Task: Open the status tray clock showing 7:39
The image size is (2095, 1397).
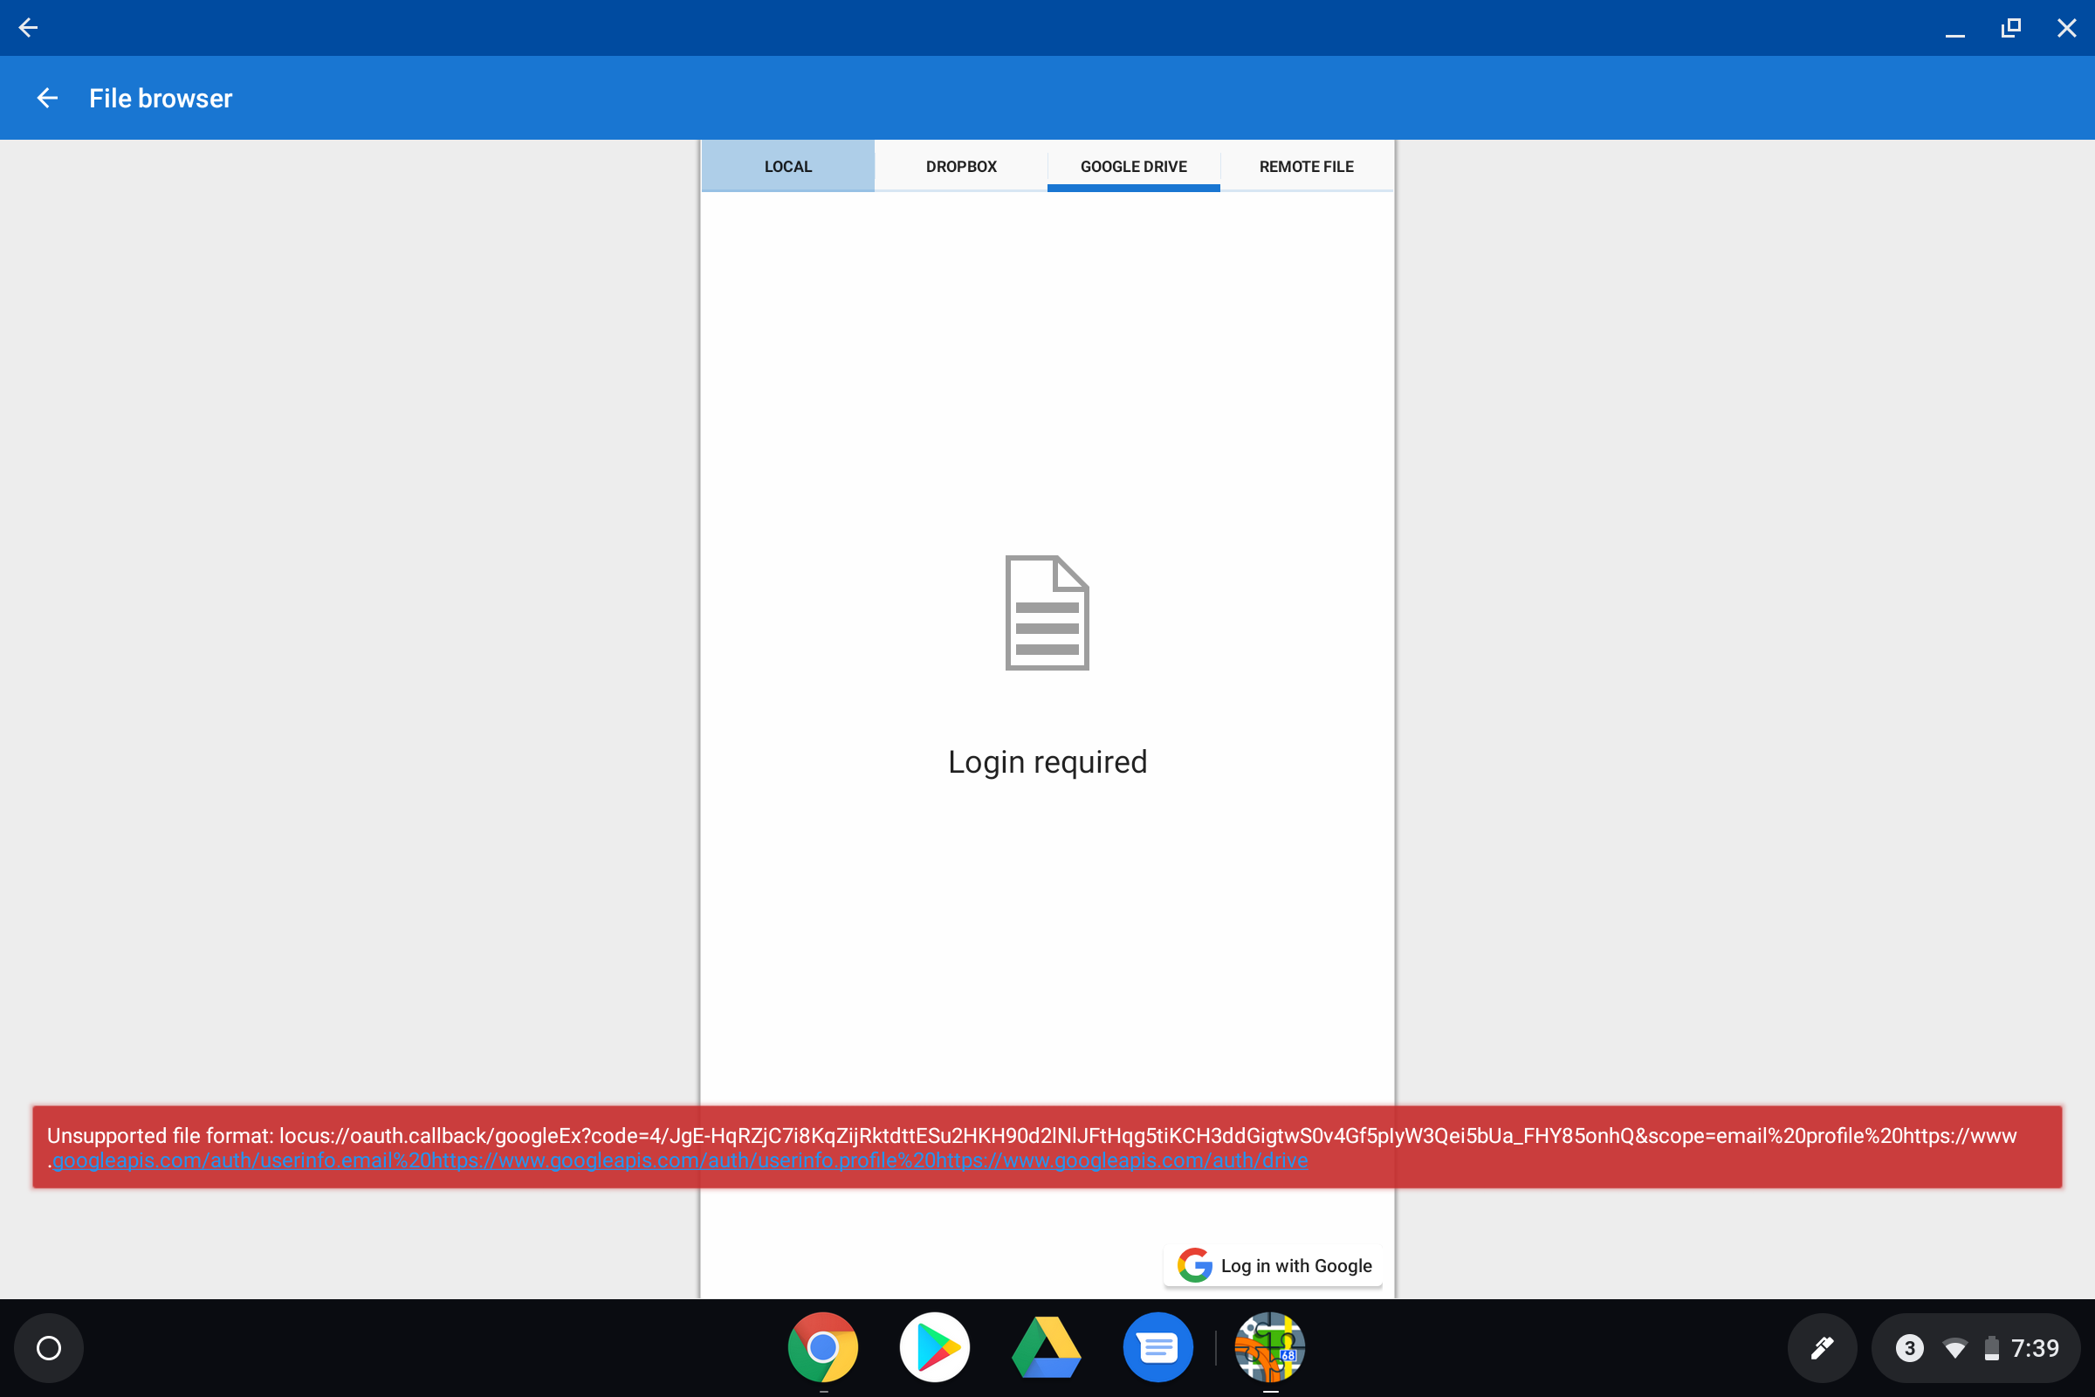Action: click(2035, 1347)
